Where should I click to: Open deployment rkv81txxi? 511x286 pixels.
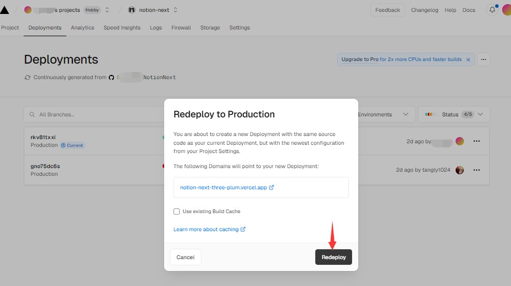(x=43, y=137)
